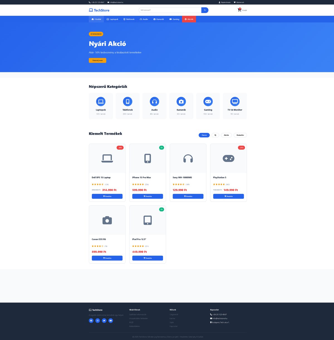Open the Karrier footer link
Image resolution: width=334 pixels, height=340 pixels.
(173, 318)
